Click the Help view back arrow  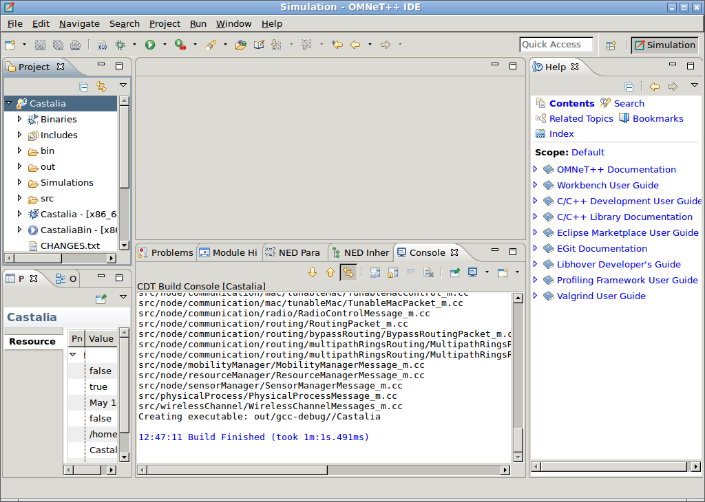(x=655, y=87)
